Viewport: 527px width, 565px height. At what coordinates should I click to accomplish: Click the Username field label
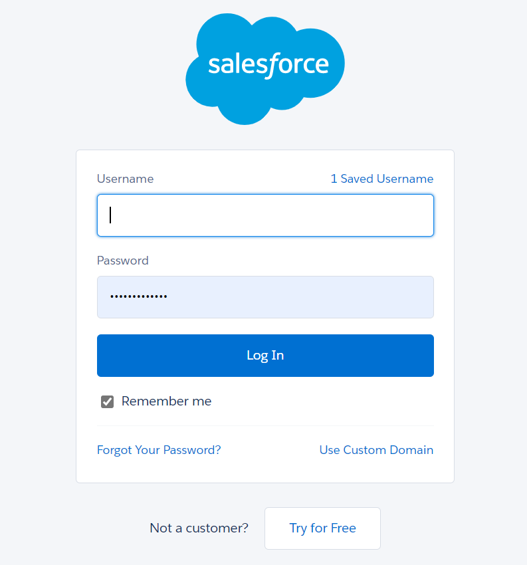(x=125, y=179)
